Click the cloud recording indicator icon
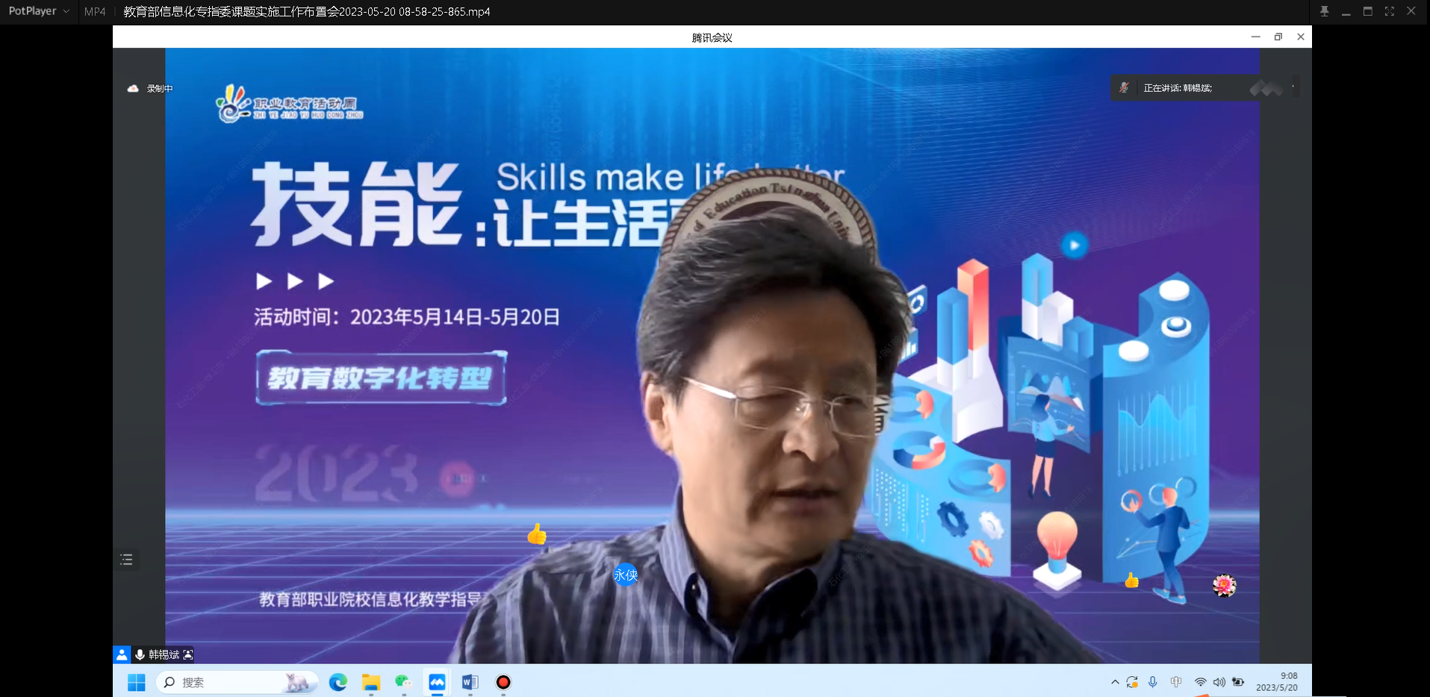Image resolution: width=1430 pixels, height=697 pixels. 133,88
